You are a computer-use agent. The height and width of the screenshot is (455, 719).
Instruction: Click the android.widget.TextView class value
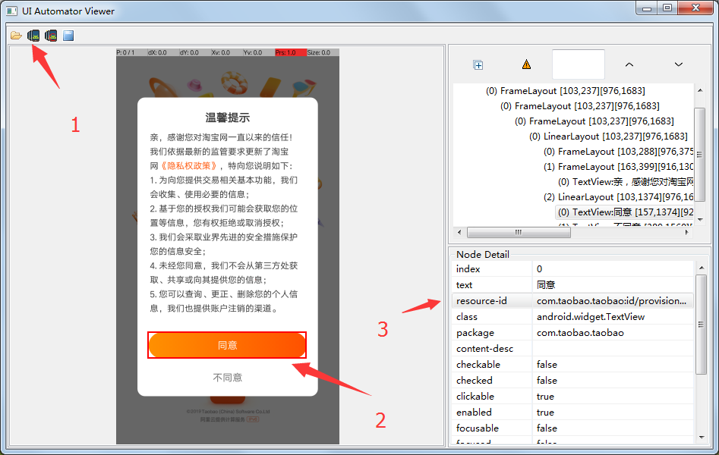(x=591, y=317)
